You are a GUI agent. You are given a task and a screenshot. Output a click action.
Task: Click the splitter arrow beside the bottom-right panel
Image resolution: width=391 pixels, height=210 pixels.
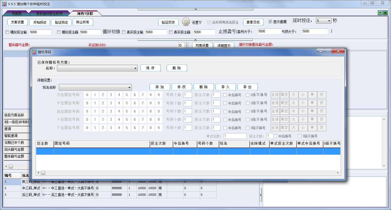tap(261, 195)
